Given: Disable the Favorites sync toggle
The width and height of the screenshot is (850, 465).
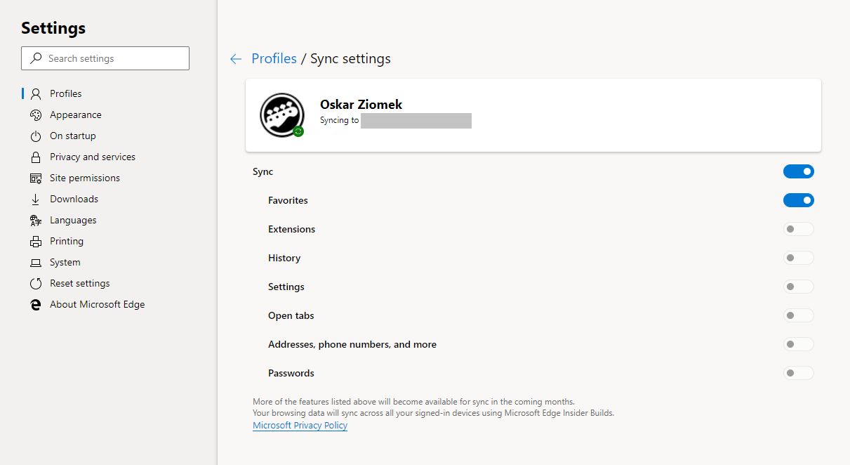Looking at the screenshot, I should 798,200.
